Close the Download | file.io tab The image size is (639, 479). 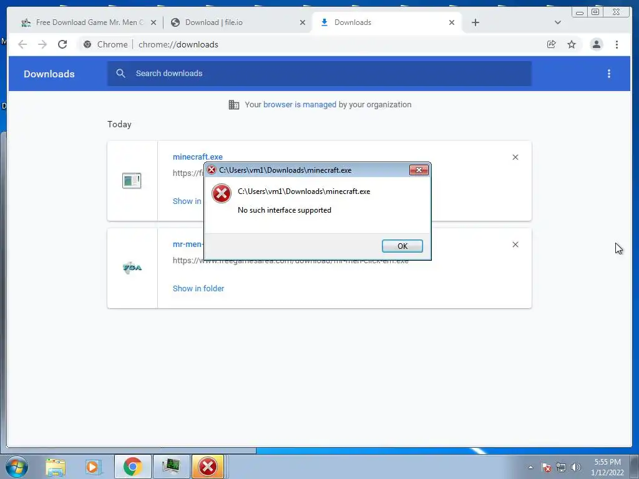tap(303, 23)
